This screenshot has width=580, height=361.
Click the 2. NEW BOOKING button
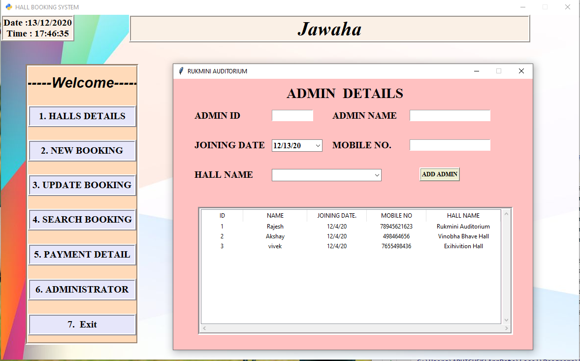(82, 151)
